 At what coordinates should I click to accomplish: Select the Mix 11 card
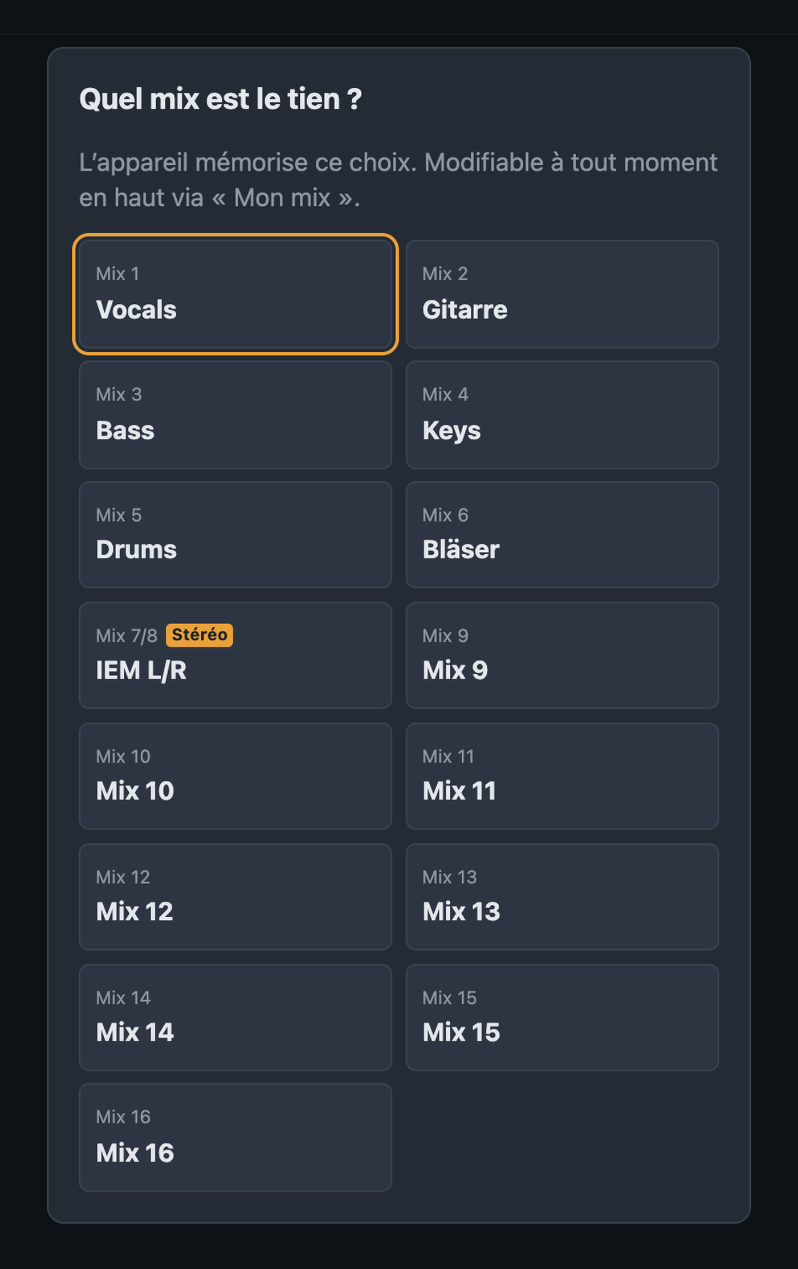pyautogui.click(x=562, y=776)
